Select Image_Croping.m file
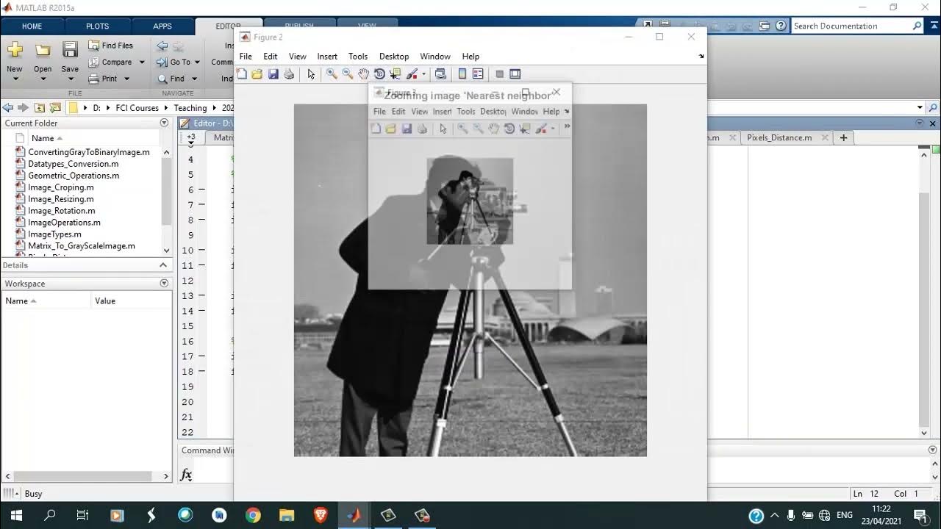941x529 pixels. [61, 187]
